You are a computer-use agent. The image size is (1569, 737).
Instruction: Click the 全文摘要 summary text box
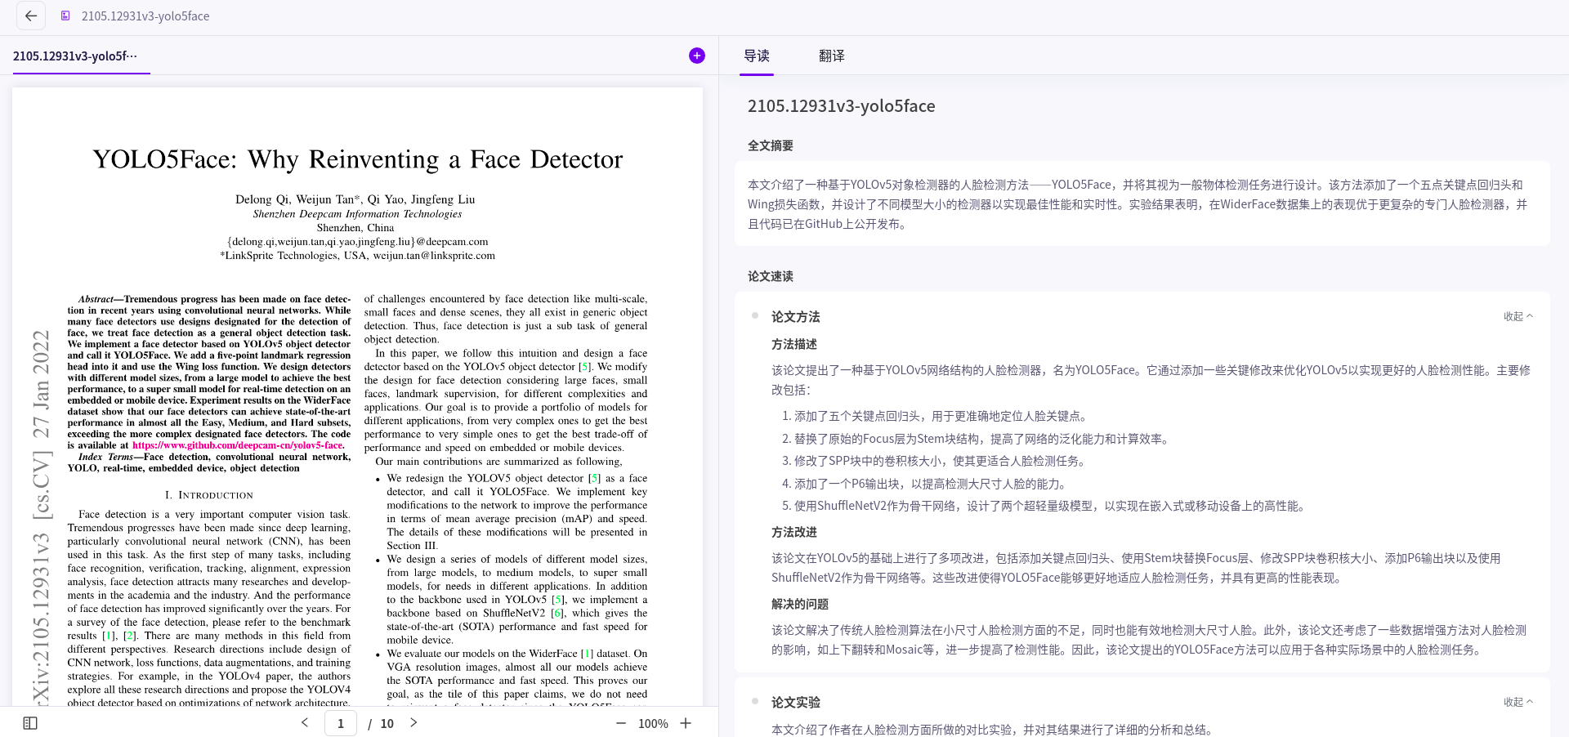tap(1142, 204)
